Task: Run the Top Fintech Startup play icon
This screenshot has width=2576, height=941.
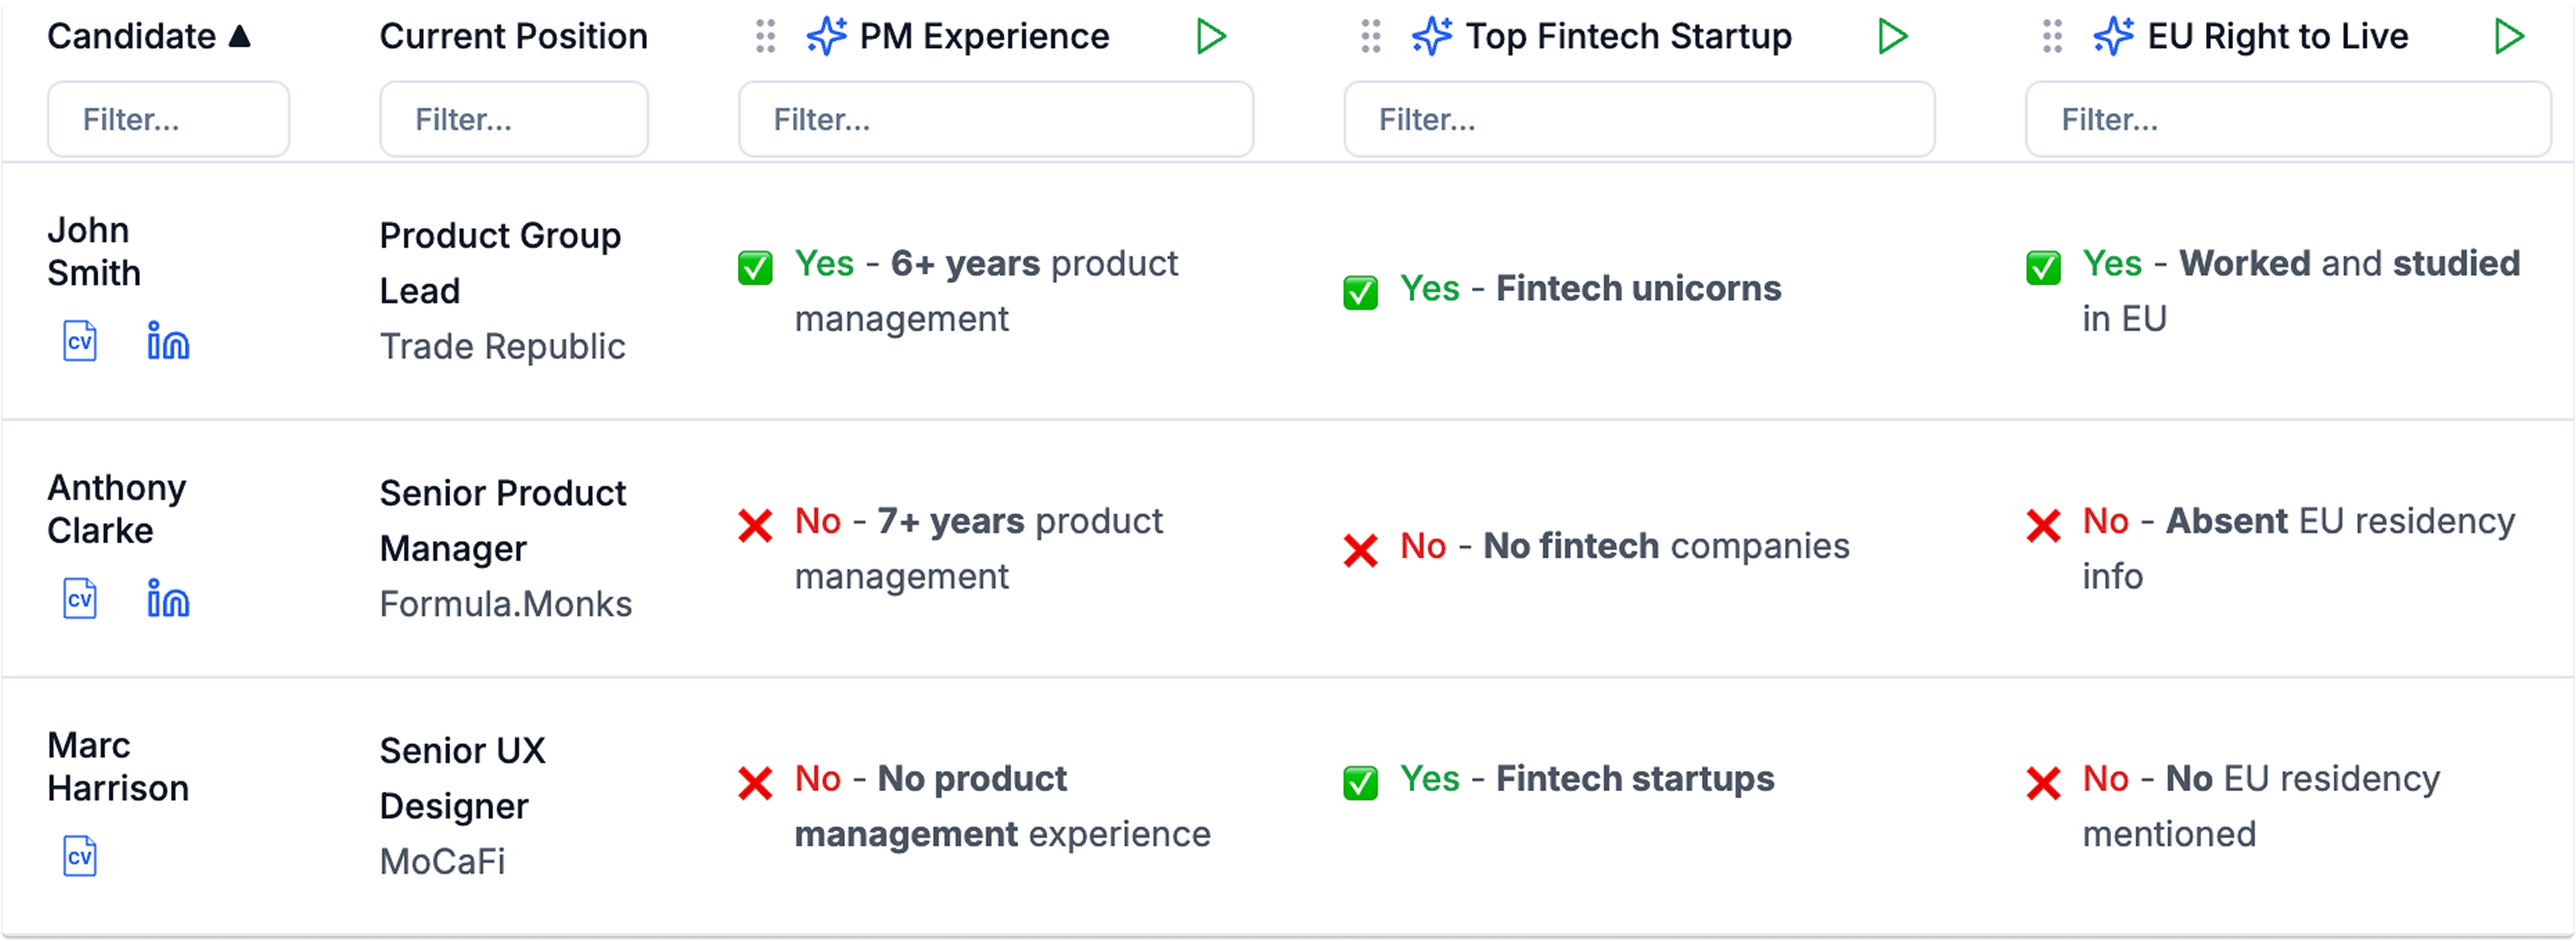Action: [x=1892, y=37]
